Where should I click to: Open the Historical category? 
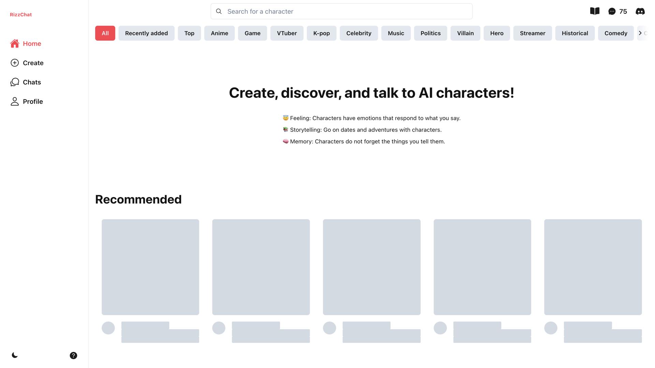[x=574, y=33]
